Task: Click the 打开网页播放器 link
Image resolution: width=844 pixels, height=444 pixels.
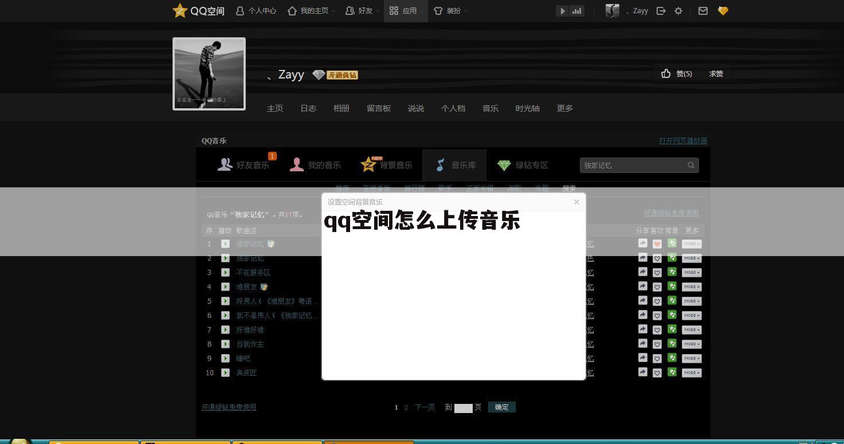Action: coord(683,140)
